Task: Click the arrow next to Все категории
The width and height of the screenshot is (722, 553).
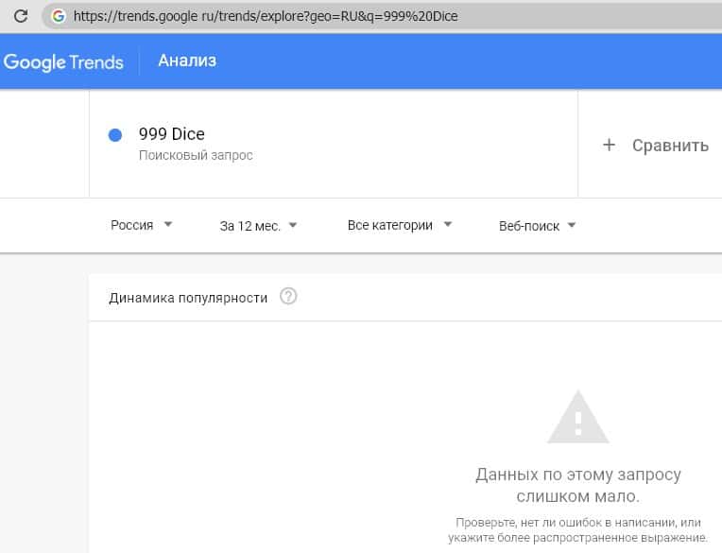Action: click(448, 225)
